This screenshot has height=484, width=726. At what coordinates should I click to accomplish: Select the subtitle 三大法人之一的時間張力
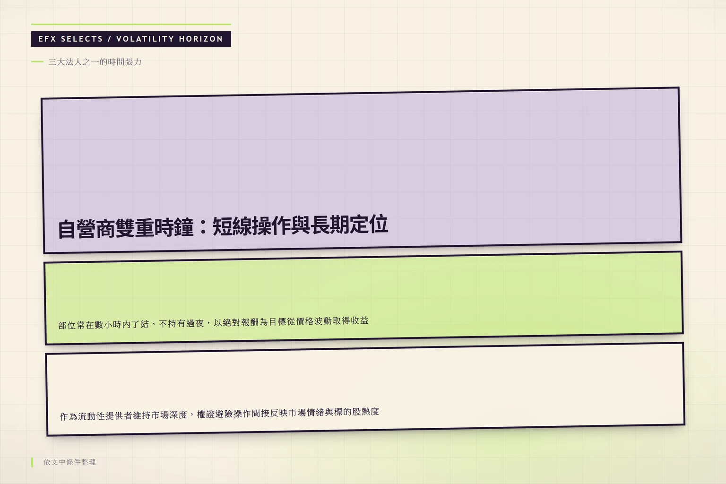(x=95, y=62)
